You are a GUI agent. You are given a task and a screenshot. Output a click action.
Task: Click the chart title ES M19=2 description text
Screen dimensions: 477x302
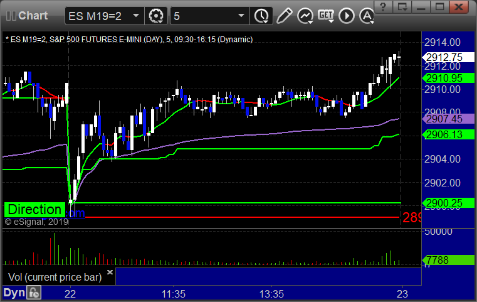point(129,40)
